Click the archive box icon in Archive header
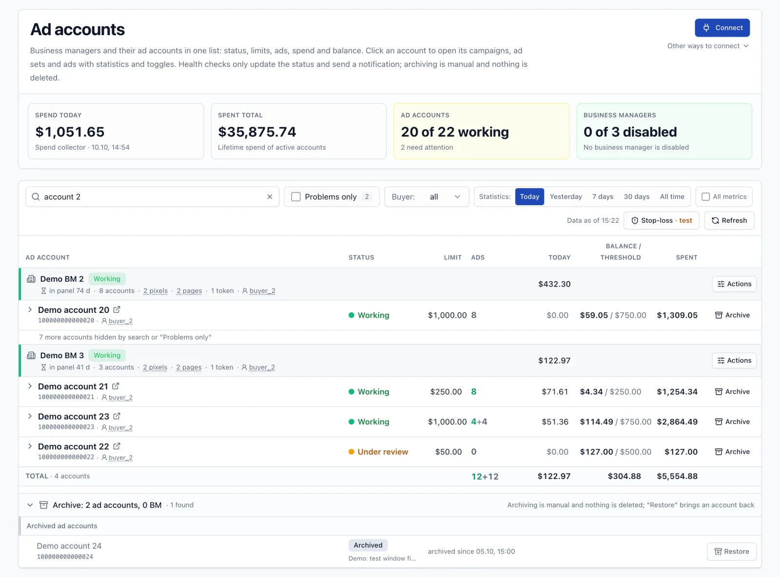780x577 pixels. [x=43, y=505]
